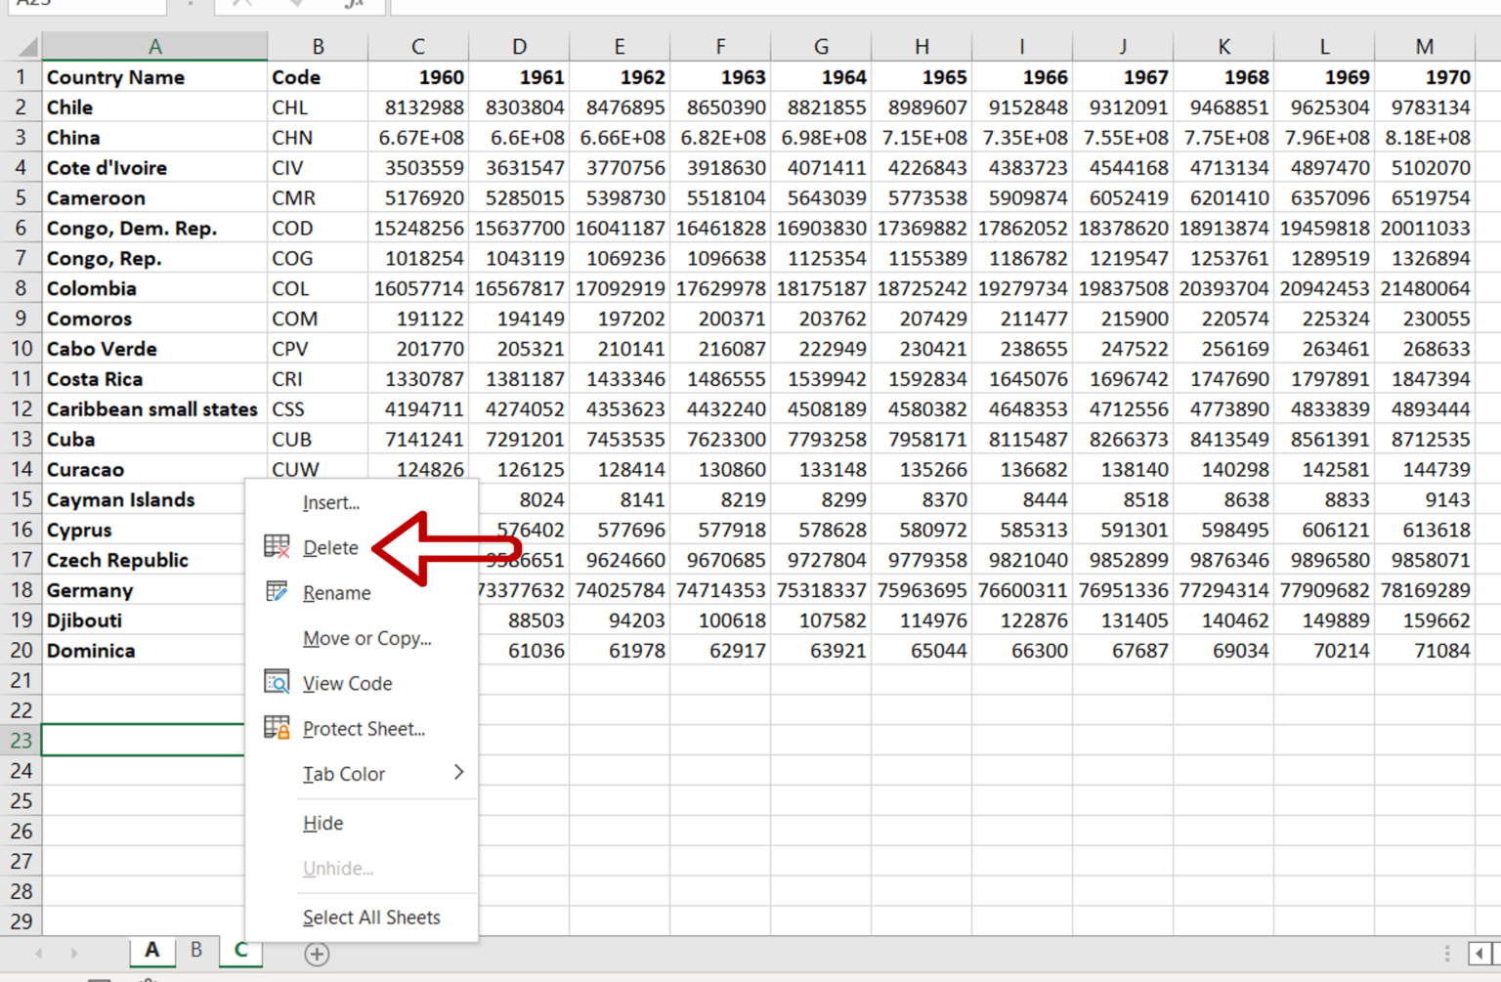Image resolution: width=1501 pixels, height=982 pixels.
Task: Click the previous sheet navigation arrow
Action: tap(39, 951)
